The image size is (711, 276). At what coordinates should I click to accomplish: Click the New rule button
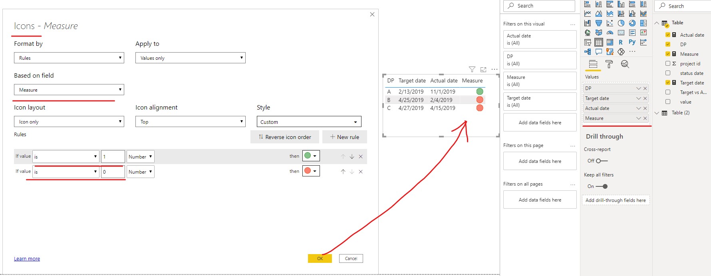click(345, 137)
